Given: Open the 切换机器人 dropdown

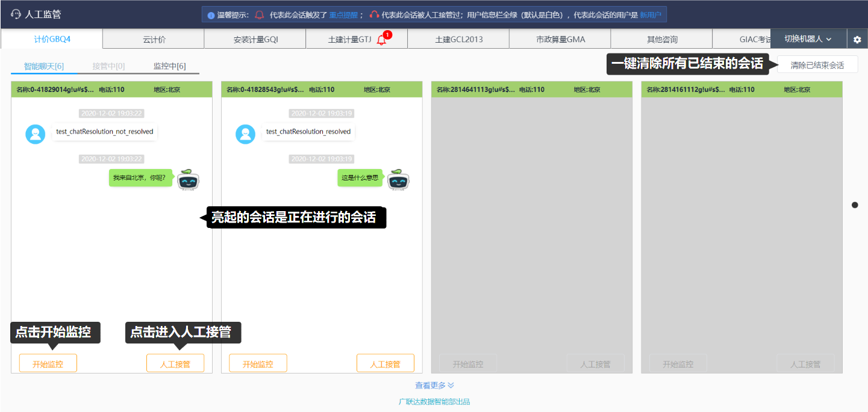Looking at the screenshot, I should [x=808, y=39].
